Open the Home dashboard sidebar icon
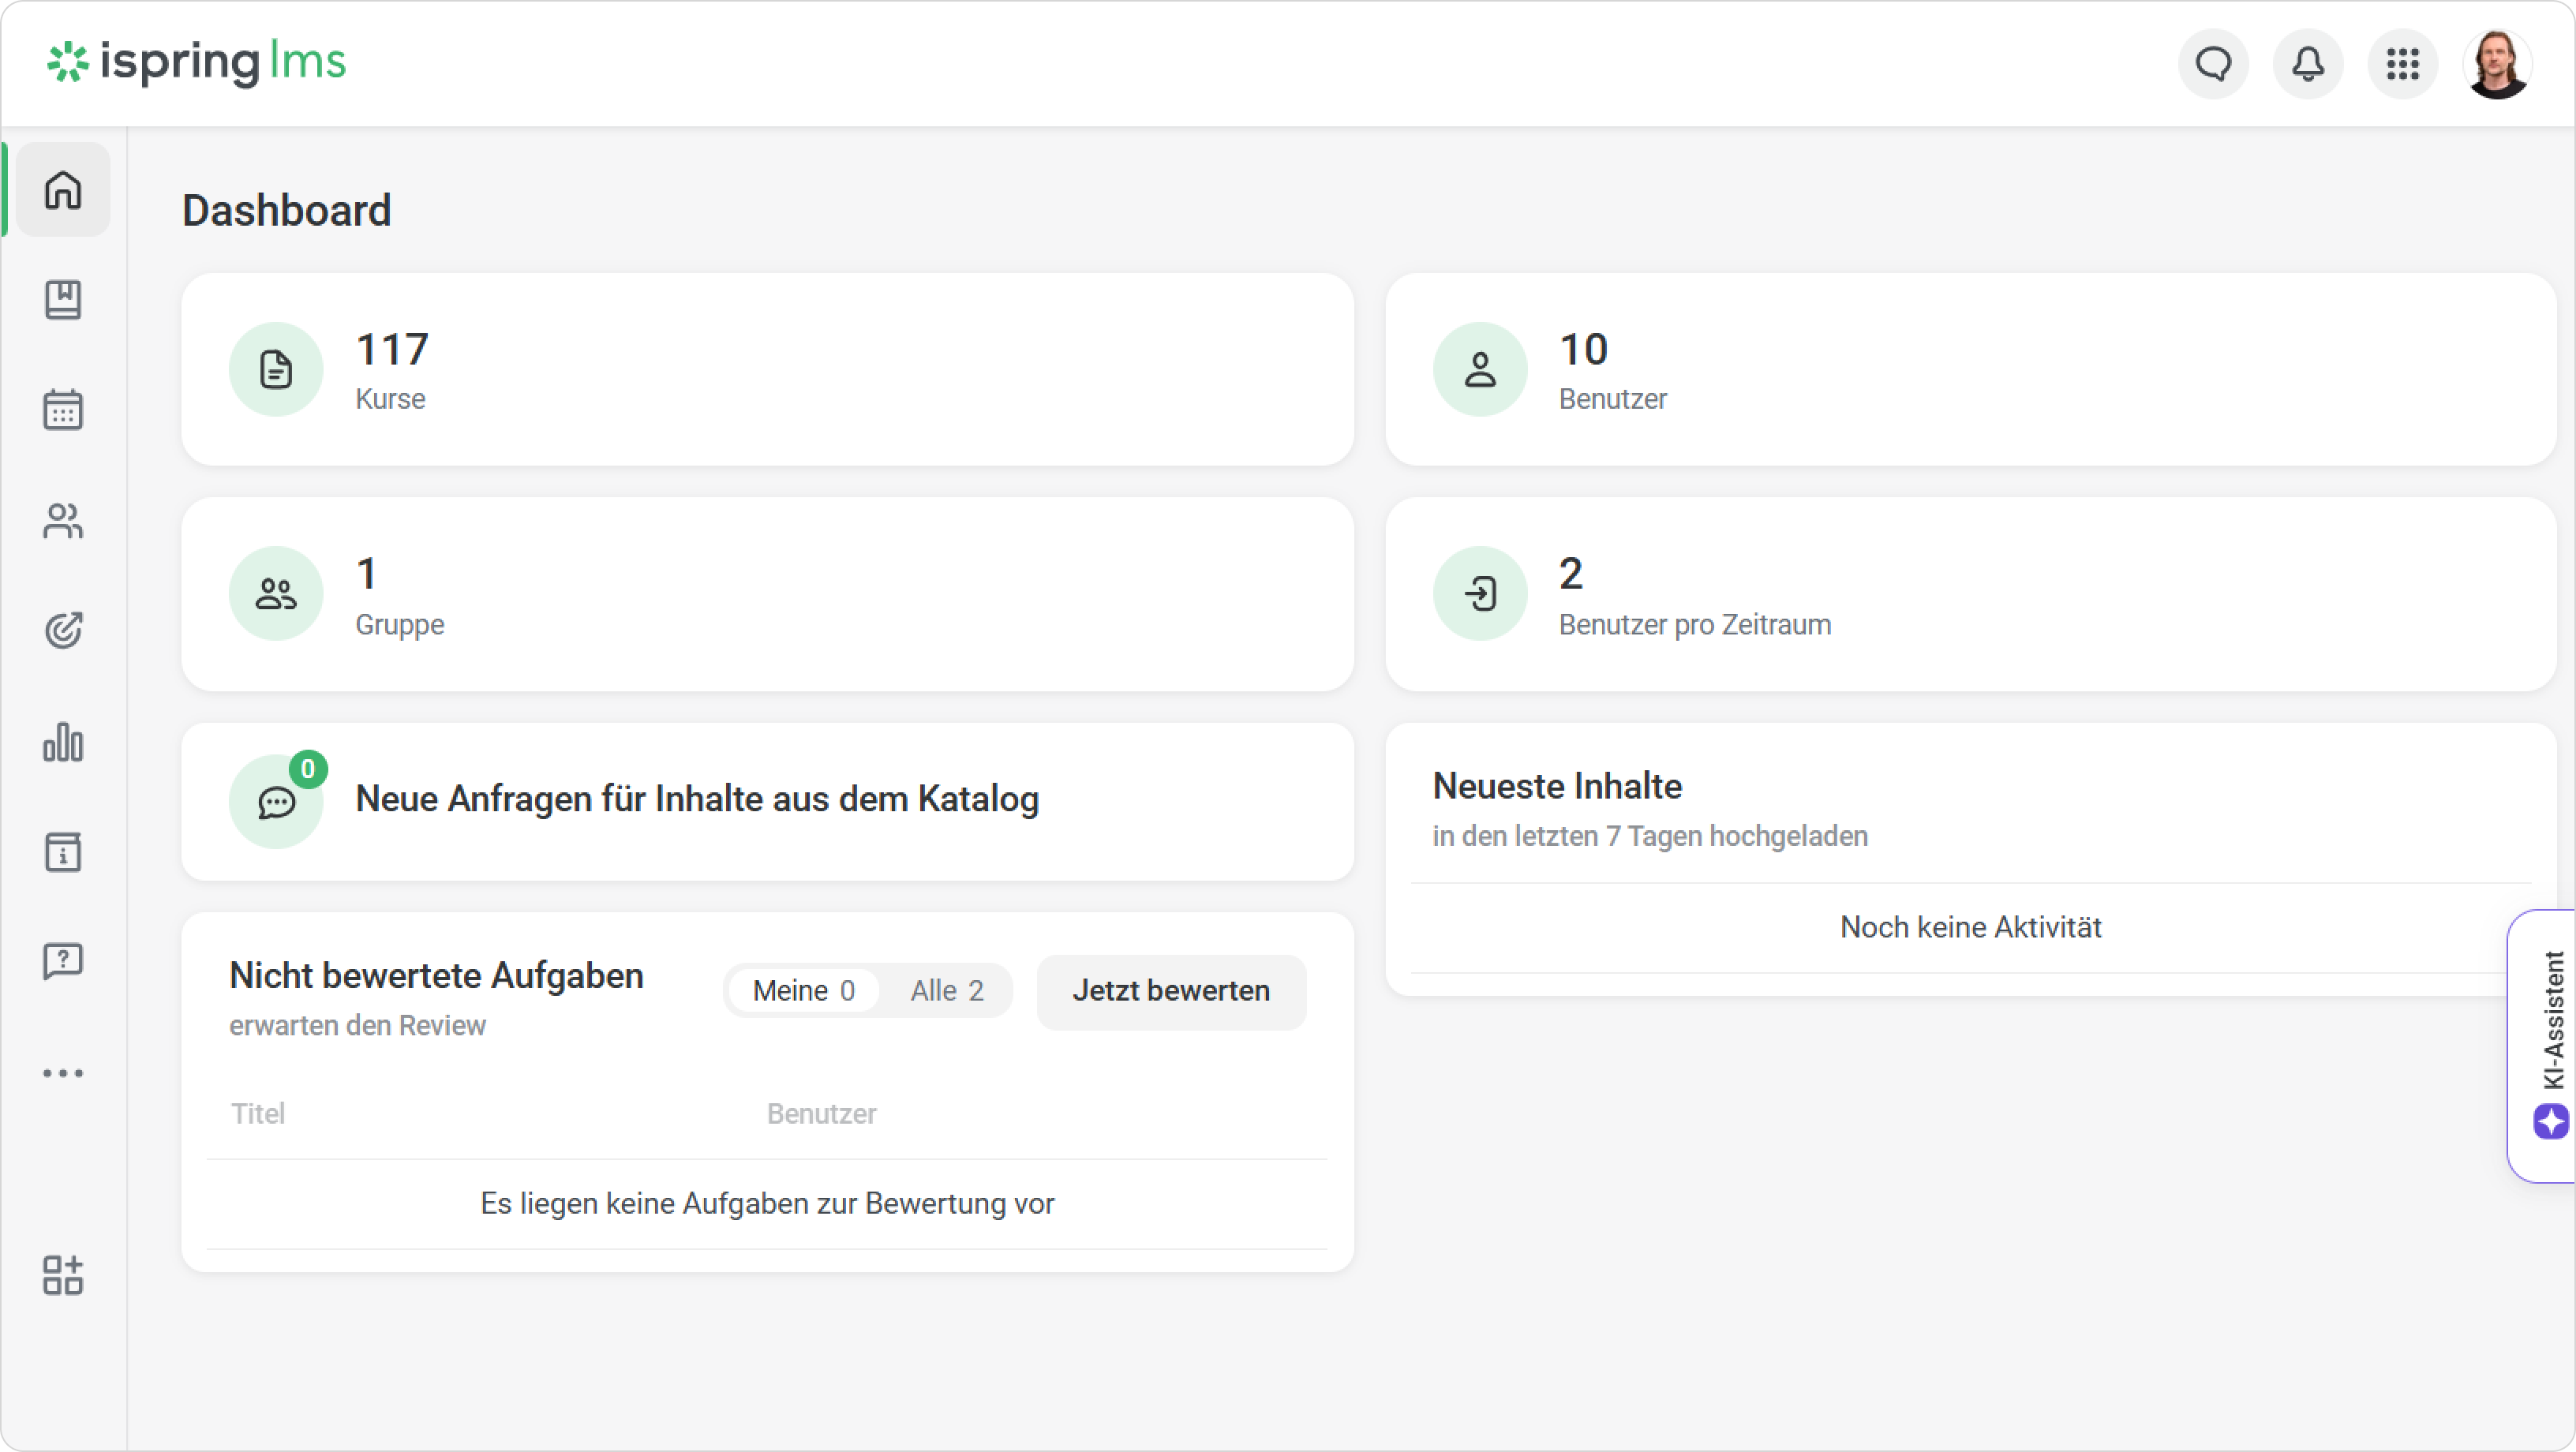 coord(63,190)
